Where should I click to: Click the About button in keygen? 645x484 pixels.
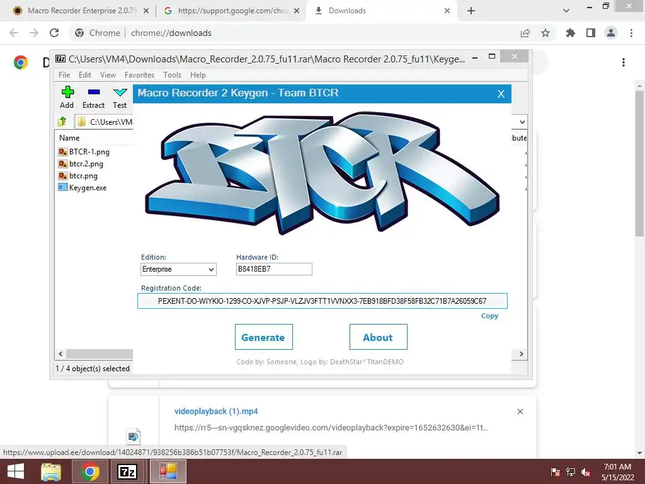coord(378,337)
